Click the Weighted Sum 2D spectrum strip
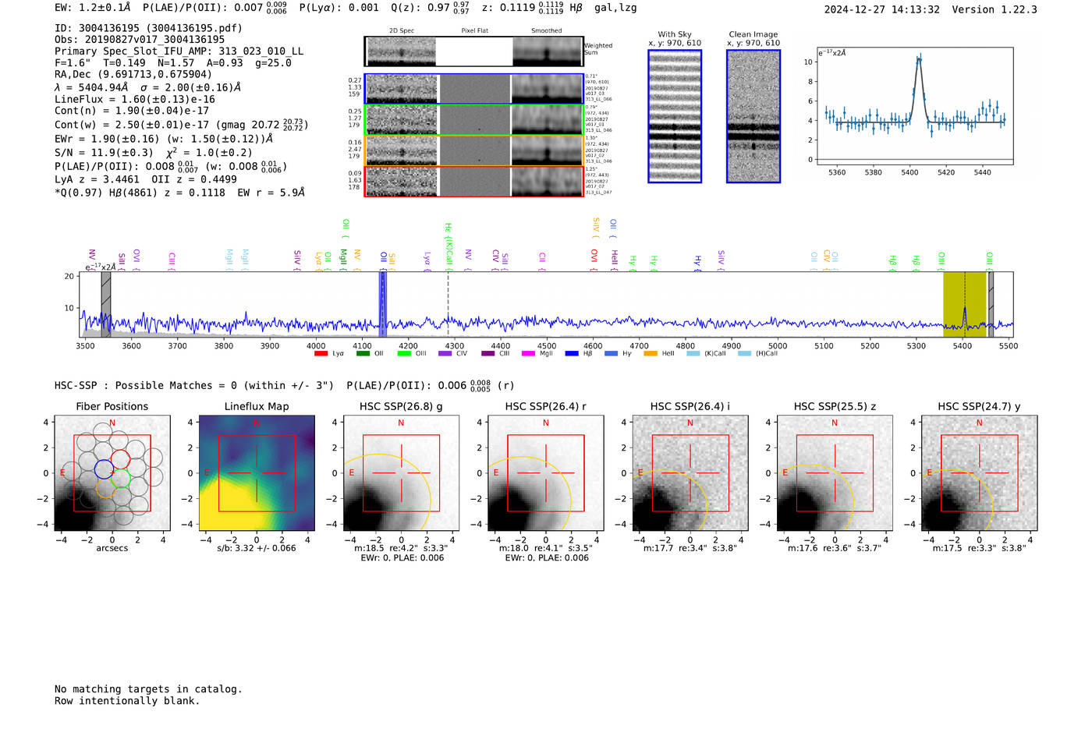 tap(474, 51)
